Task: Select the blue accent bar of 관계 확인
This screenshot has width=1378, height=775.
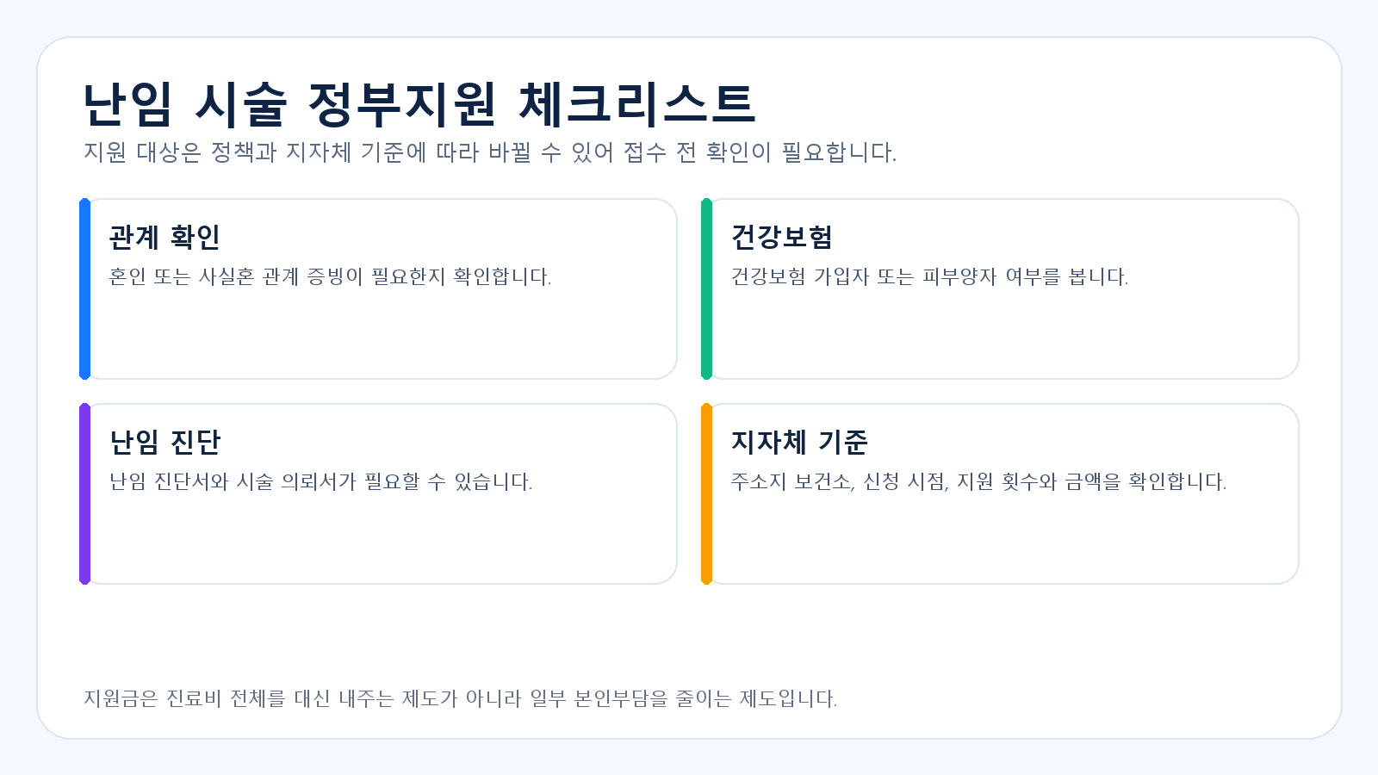Action: 84,288
